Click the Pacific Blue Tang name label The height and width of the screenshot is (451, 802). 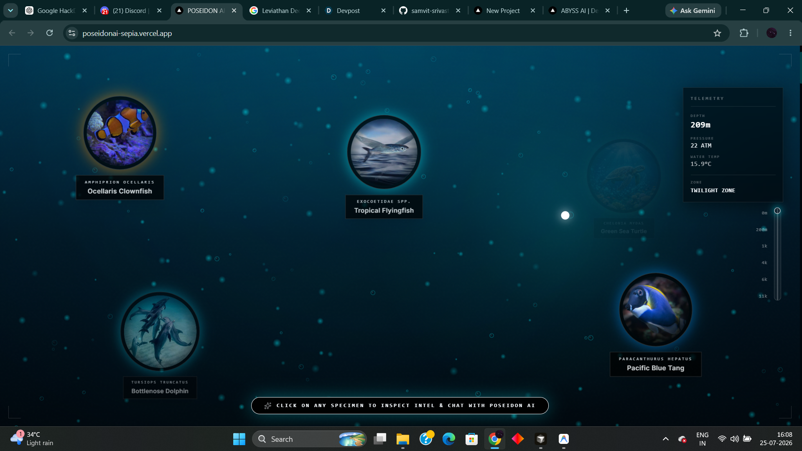[655, 364]
